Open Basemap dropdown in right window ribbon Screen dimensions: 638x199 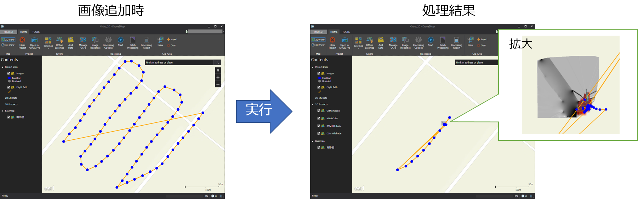tap(358, 43)
